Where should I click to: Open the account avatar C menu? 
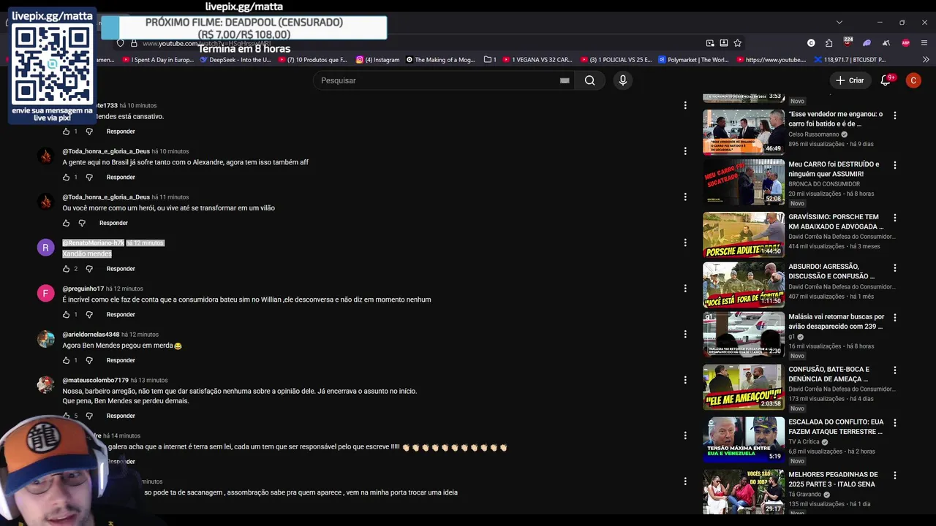913,80
